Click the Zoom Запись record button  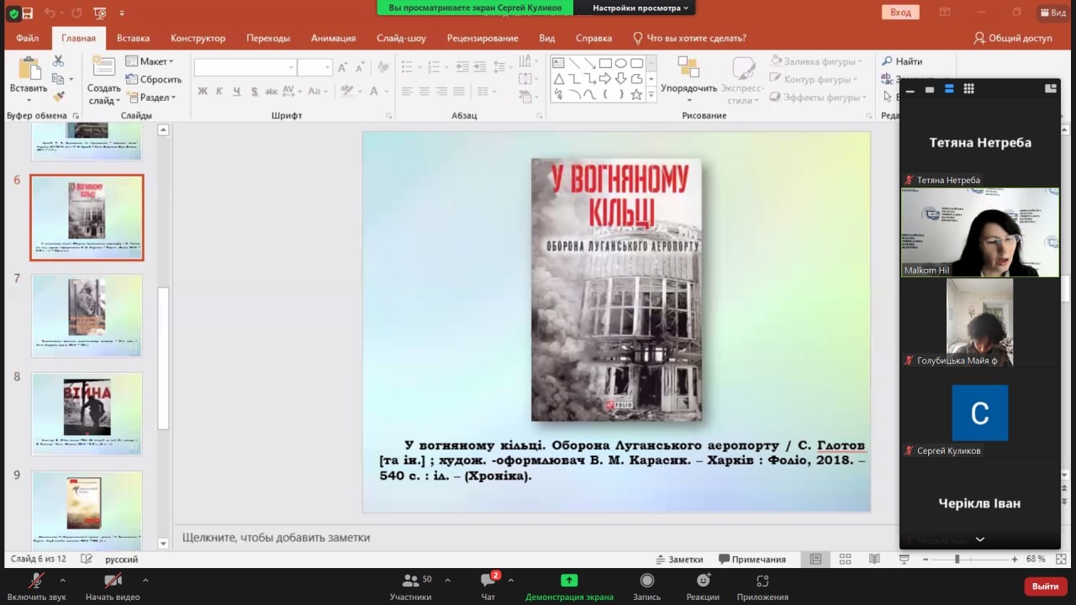pyautogui.click(x=646, y=586)
